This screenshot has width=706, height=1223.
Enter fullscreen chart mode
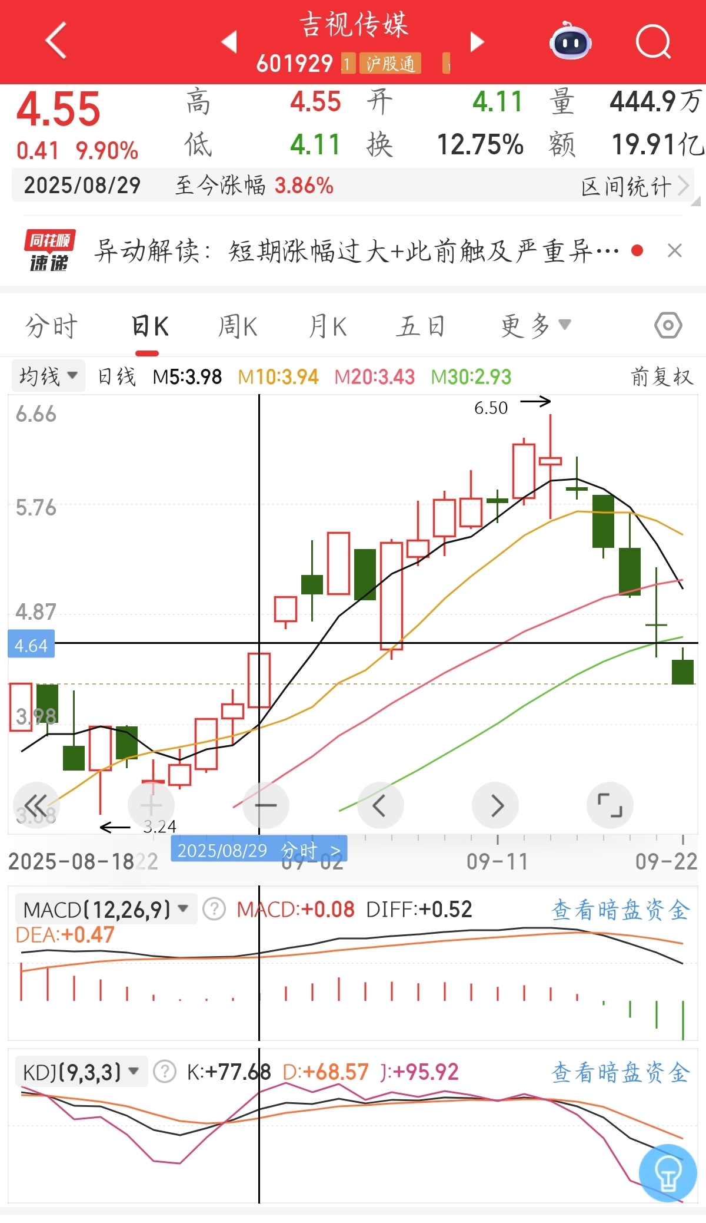point(610,805)
